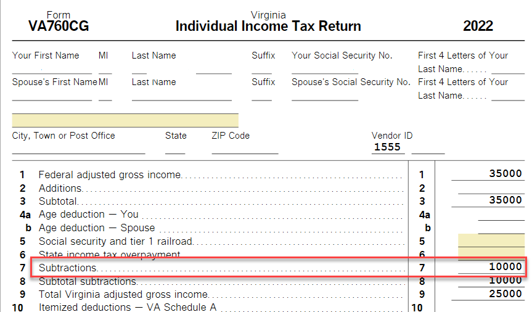Viewport: 532px width, 312px height.
Task: Select the City, Town or Post Office field
Action: point(79,149)
